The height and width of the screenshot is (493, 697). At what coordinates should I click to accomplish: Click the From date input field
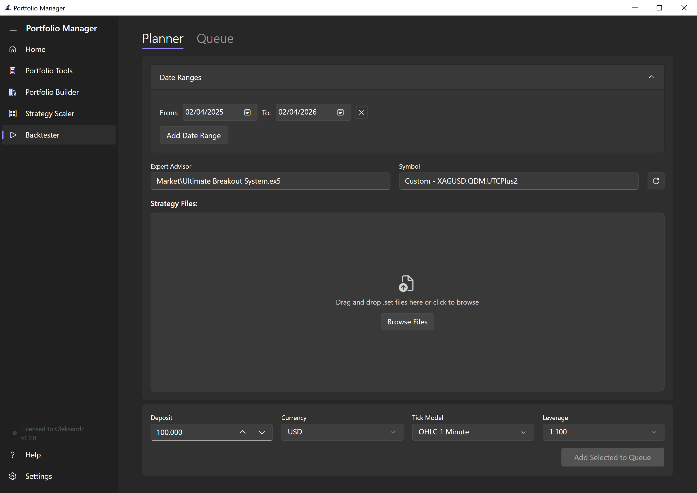[220, 112]
